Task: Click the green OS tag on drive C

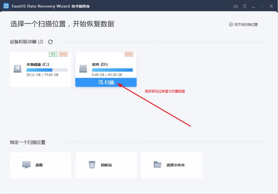Action: 53,54
